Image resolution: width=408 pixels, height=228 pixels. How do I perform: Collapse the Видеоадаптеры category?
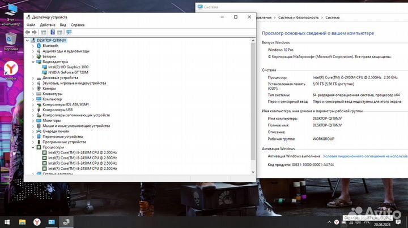pos(33,62)
